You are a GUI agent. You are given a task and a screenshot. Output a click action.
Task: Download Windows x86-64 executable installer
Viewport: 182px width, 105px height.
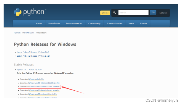pyautogui.click(x=44, y=86)
